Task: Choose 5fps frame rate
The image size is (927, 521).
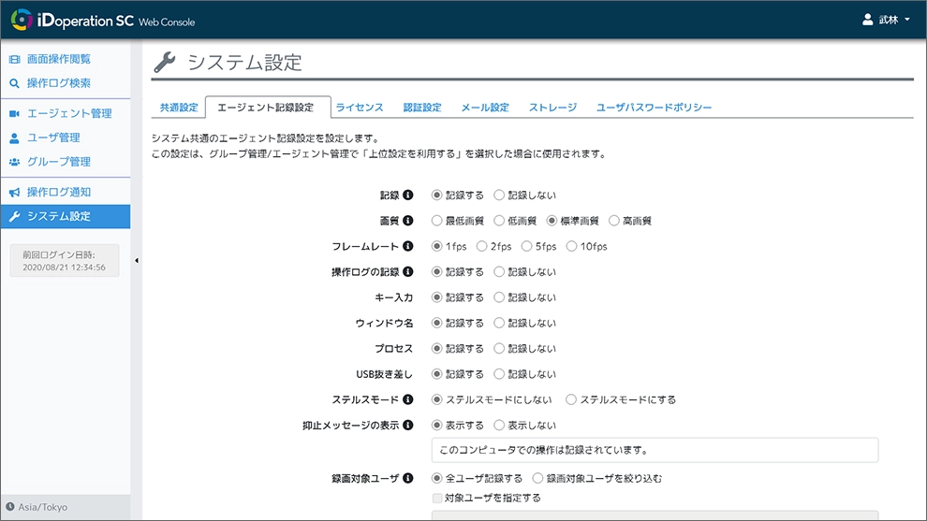Action: point(527,246)
